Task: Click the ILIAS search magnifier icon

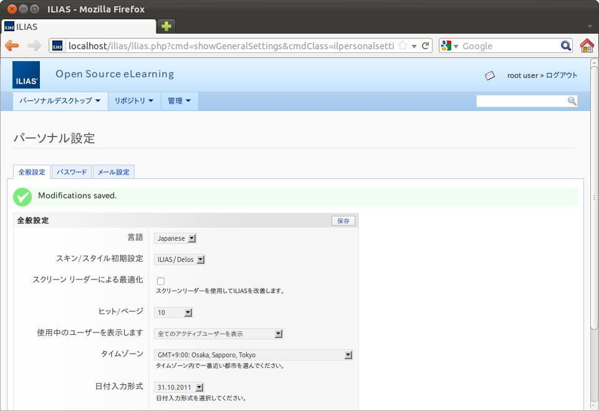Action: coord(572,101)
